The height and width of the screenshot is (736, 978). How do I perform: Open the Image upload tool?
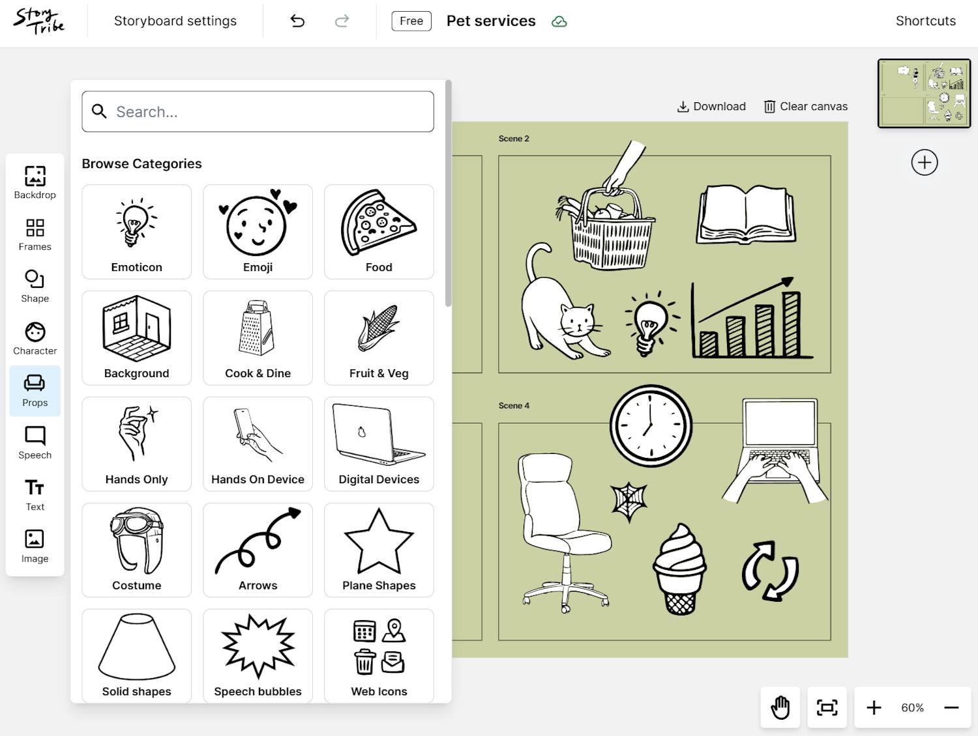pos(35,546)
